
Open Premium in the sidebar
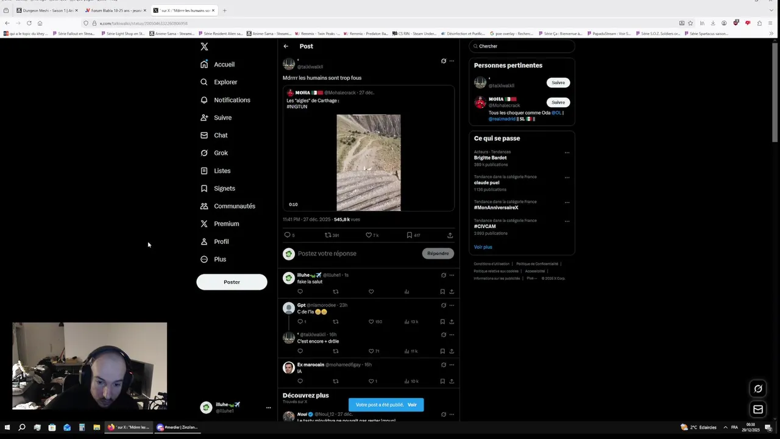coord(219,224)
